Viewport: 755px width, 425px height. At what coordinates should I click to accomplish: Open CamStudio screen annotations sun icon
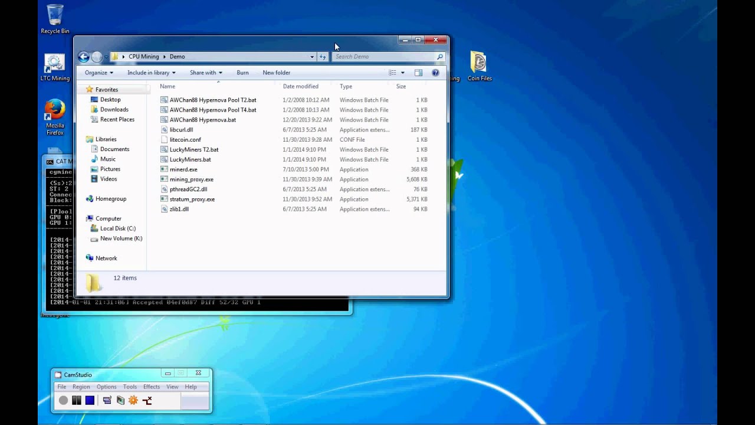tap(133, 400)
